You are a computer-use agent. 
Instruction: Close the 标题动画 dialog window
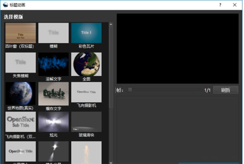[x=235, y=5]
